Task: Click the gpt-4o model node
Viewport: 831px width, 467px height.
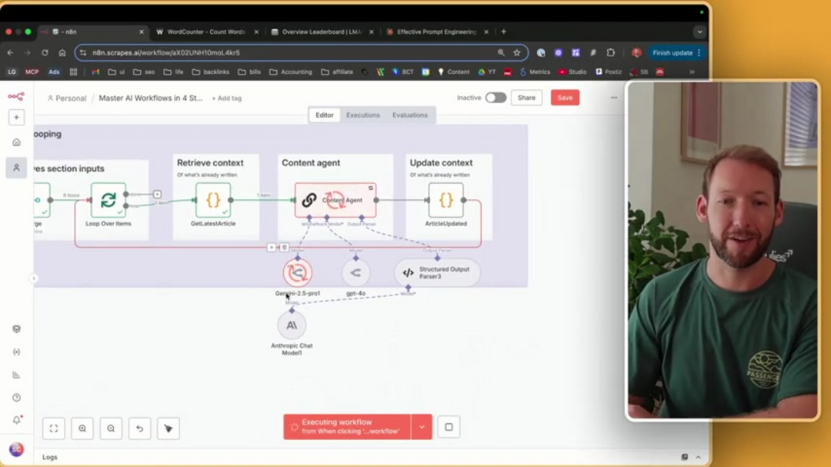Action: coord(355,272)
